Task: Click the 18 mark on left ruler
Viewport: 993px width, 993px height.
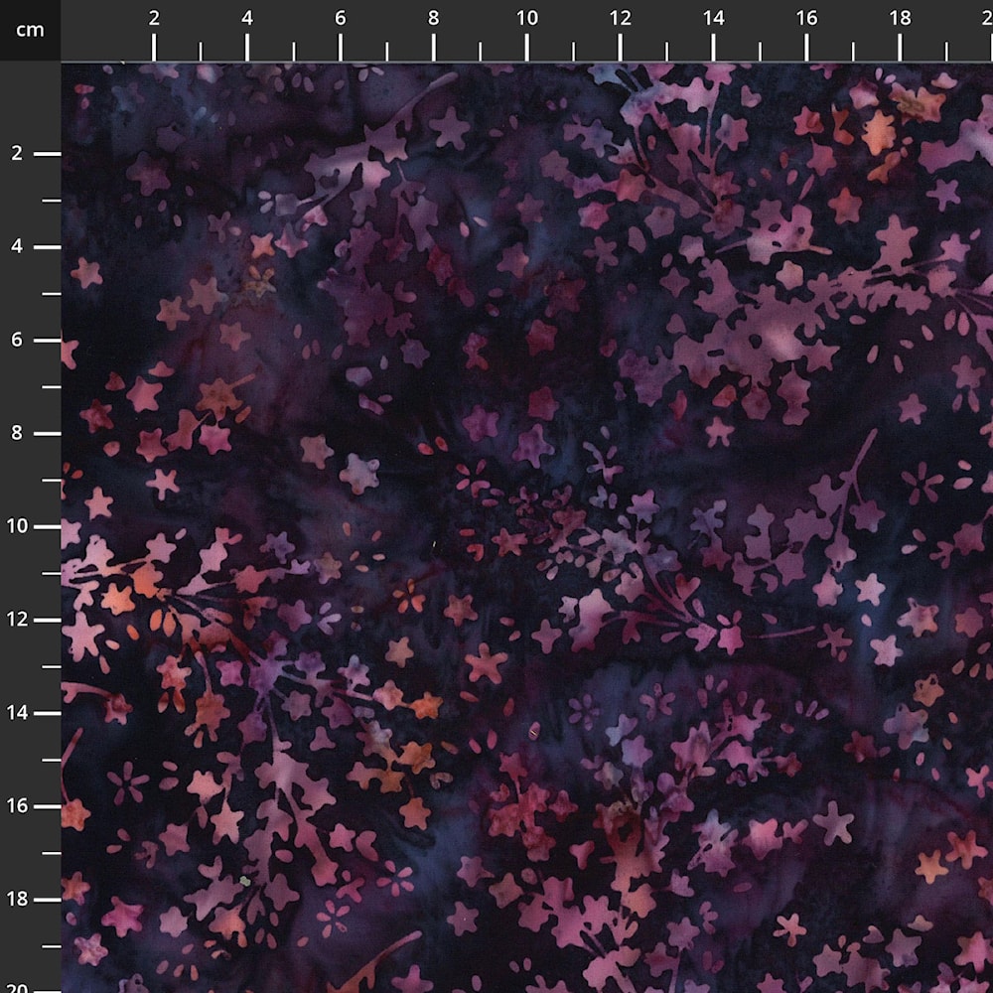Action: pyautogui.click(x=17, y=900)
